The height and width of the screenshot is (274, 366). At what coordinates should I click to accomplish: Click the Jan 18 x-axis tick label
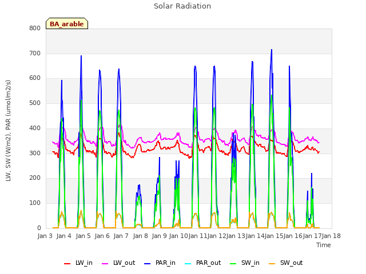pos(331,236)
